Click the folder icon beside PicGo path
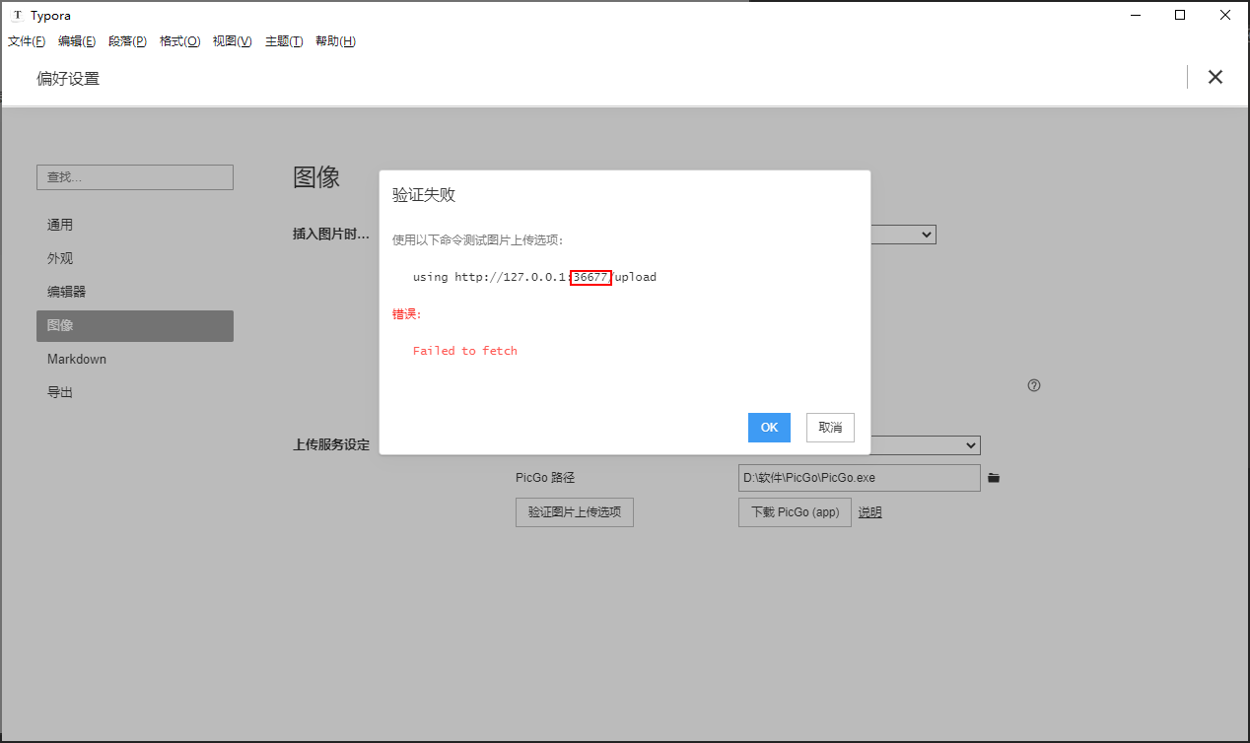Screen dimensions: 1250x743 coord(994,478)
